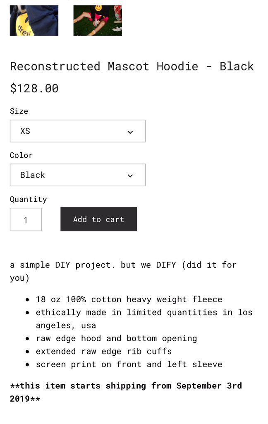268x424 pixels.
Task: Expand the Color dropdown showing Black
Action: [x=78, y=175]
